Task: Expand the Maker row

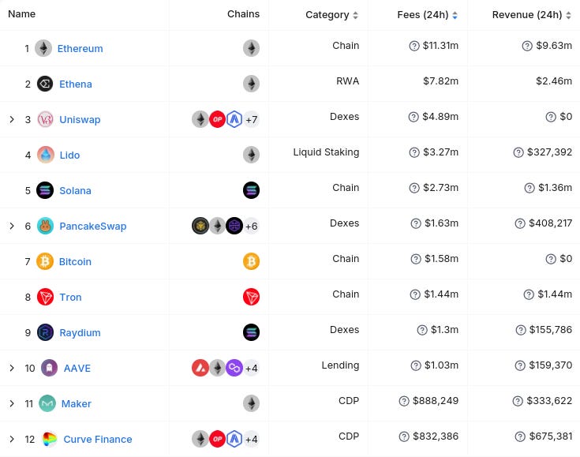Action: pos(12,403)
